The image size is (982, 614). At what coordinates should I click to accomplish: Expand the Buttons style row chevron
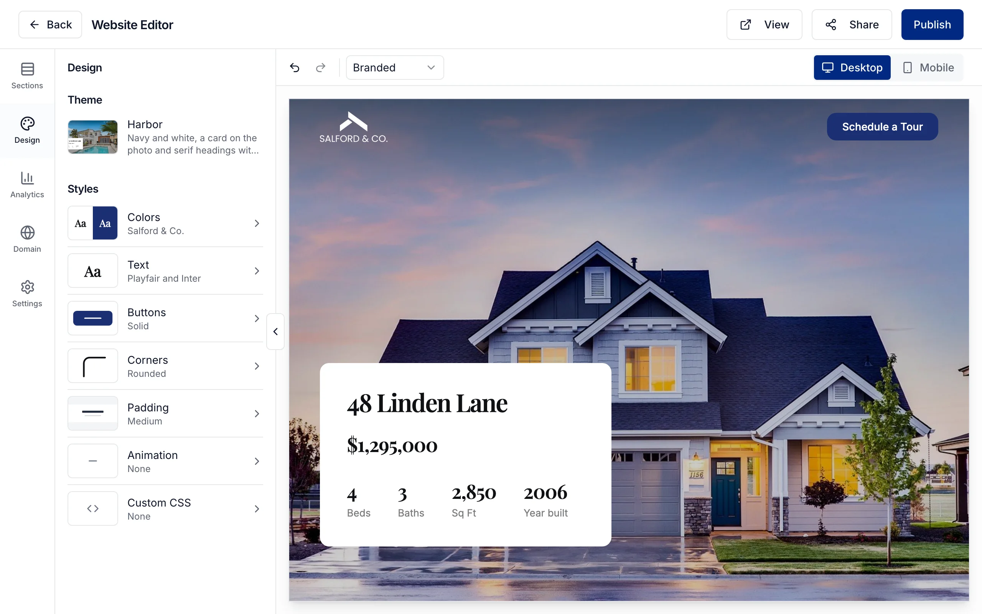point(257,319)
